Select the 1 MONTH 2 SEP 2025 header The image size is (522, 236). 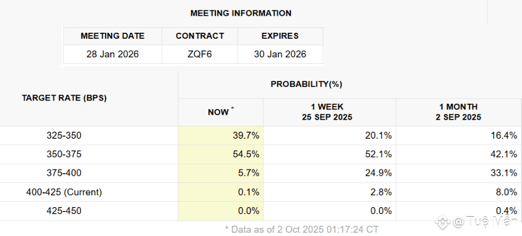click(458, 112)
